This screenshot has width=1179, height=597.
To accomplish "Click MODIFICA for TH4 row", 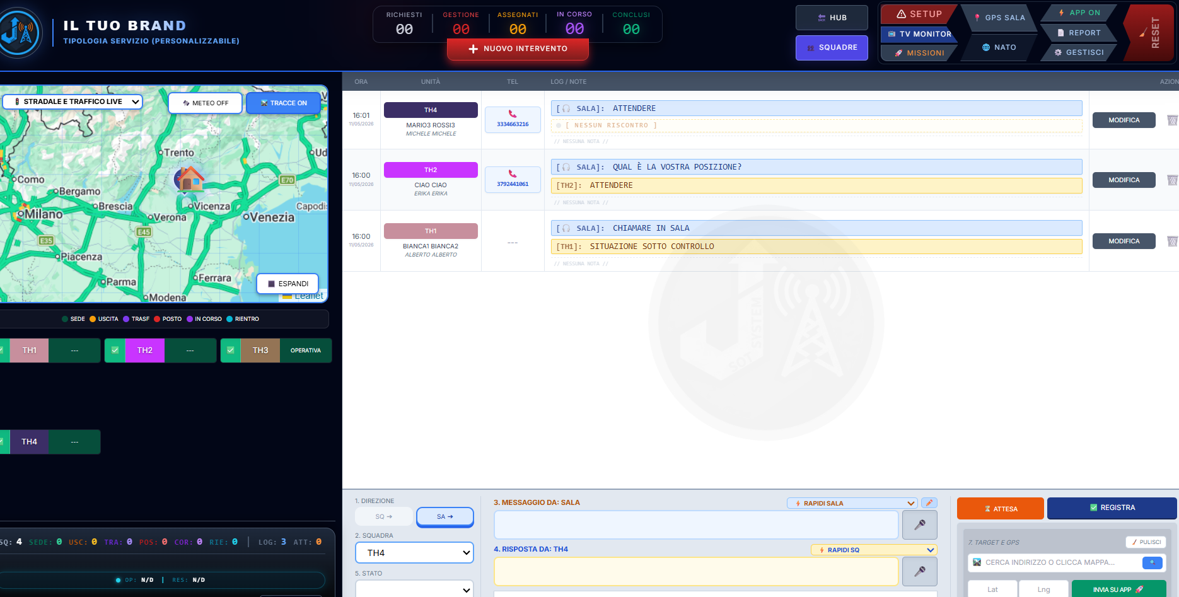I will [x=1124, y=120].
